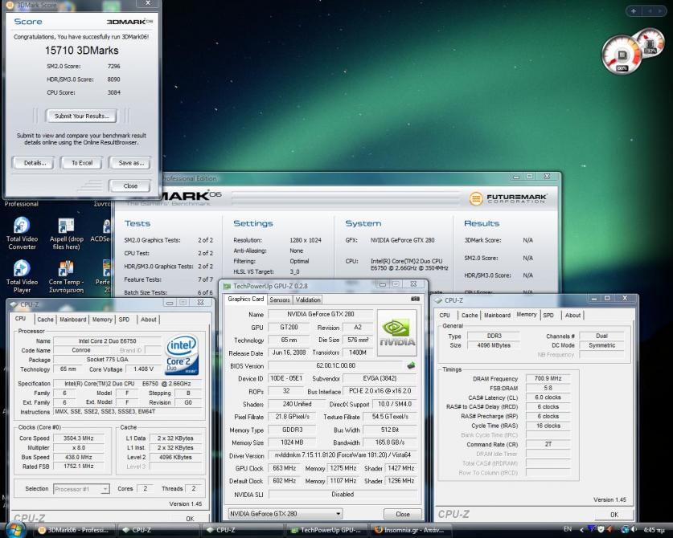673x538 pixels.
Task: Click the 15710 3DMarks score text
Action: point(81,50)
